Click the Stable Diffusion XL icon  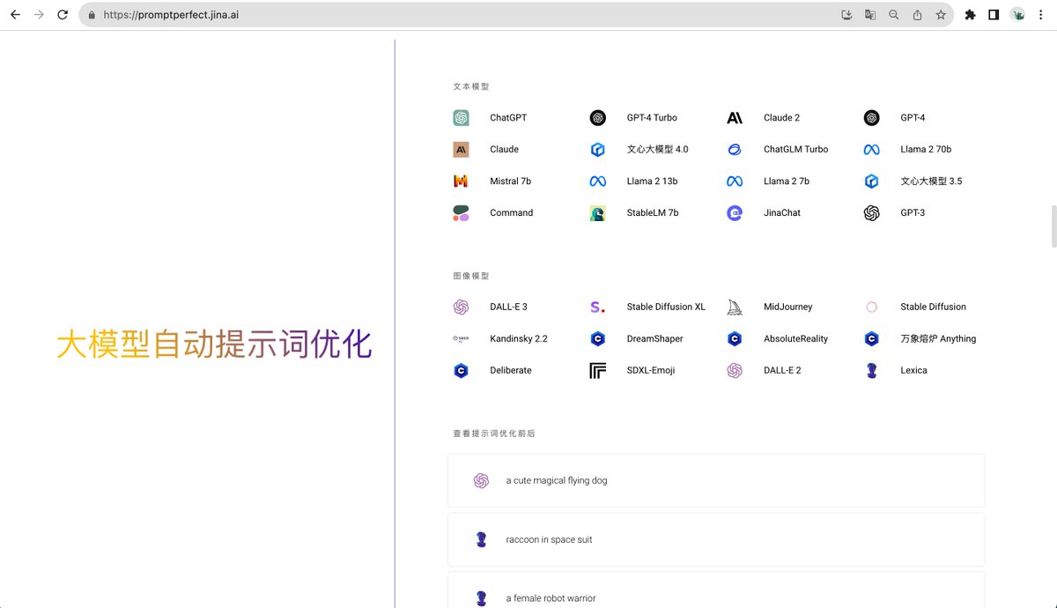(598, 308)
